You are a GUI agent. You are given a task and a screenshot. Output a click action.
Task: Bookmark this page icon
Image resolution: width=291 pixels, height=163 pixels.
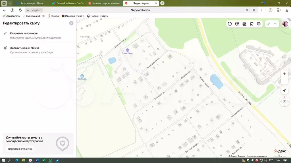click(254, 10)
